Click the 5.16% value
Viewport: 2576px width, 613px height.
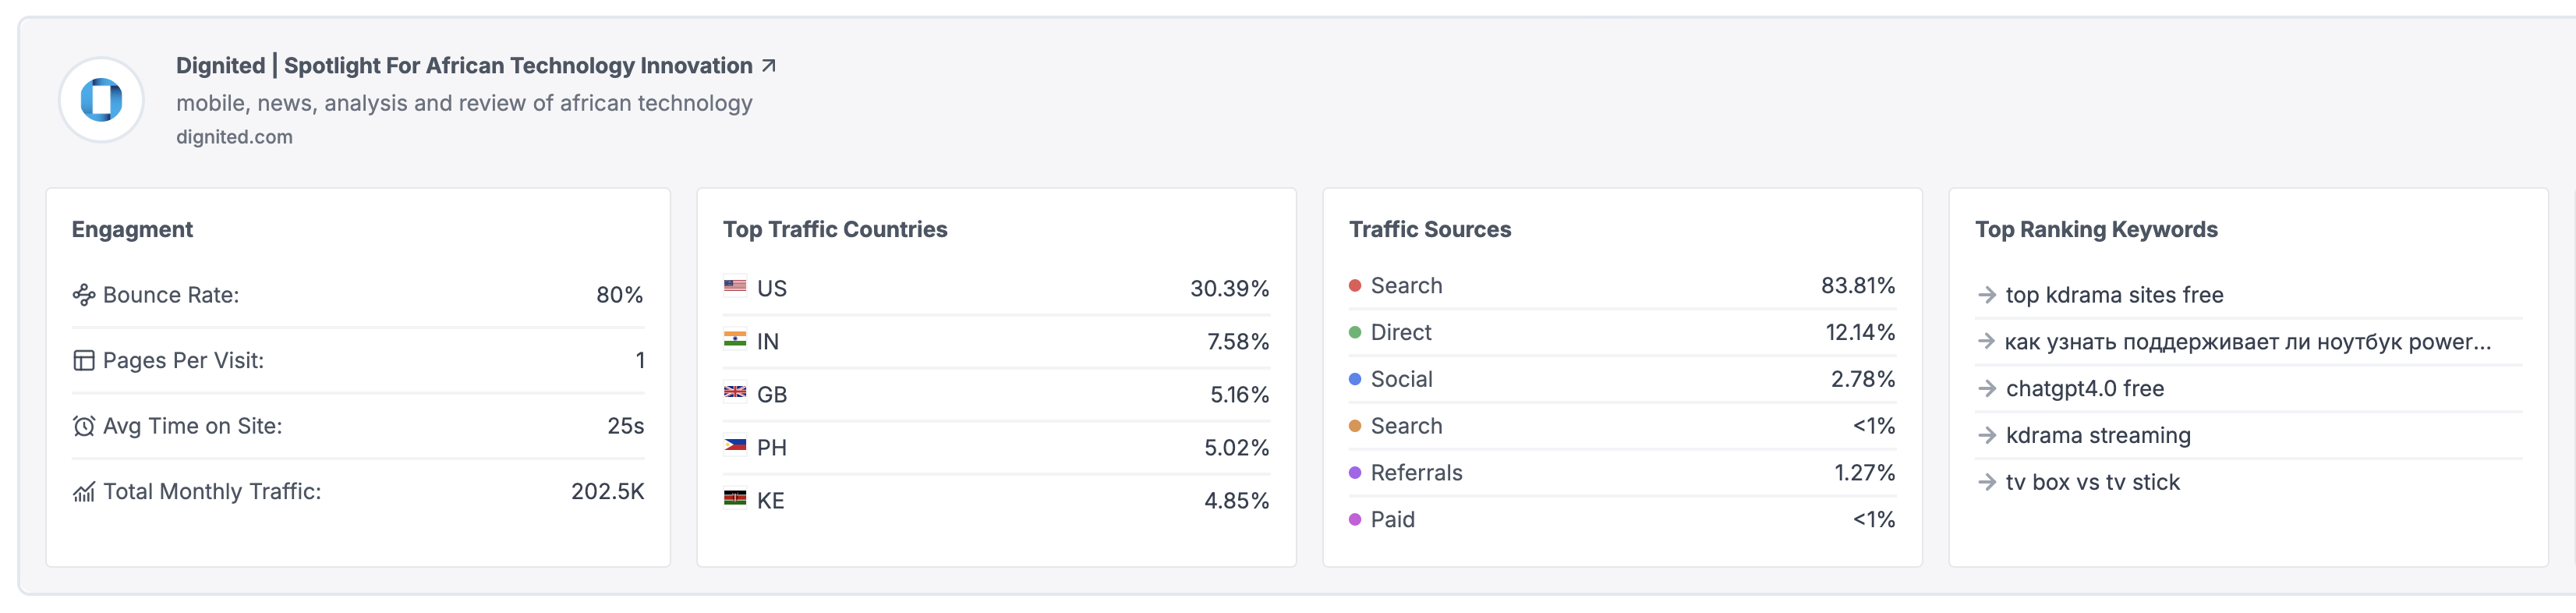(1240, 395)
